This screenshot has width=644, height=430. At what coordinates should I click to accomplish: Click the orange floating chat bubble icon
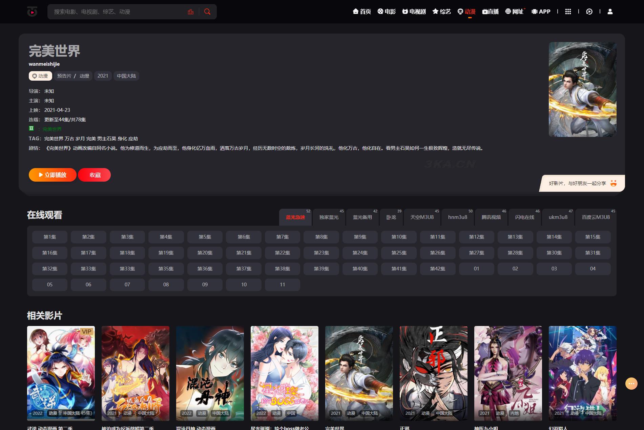tap(631, 384)
